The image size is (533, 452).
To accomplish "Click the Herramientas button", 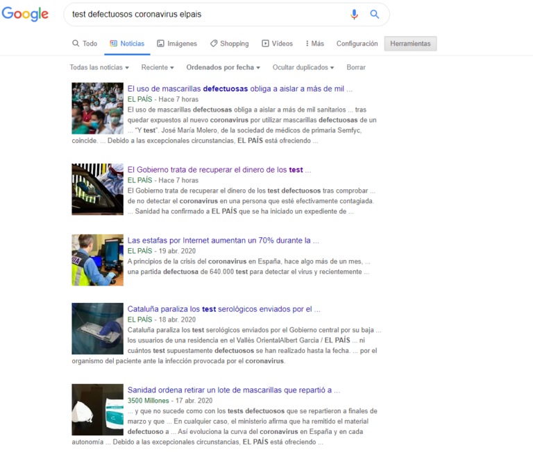I will [410, 44].
